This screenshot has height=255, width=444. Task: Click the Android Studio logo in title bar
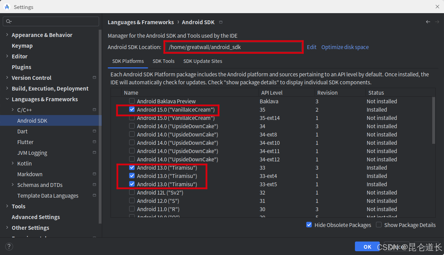(x=7, y=7)
